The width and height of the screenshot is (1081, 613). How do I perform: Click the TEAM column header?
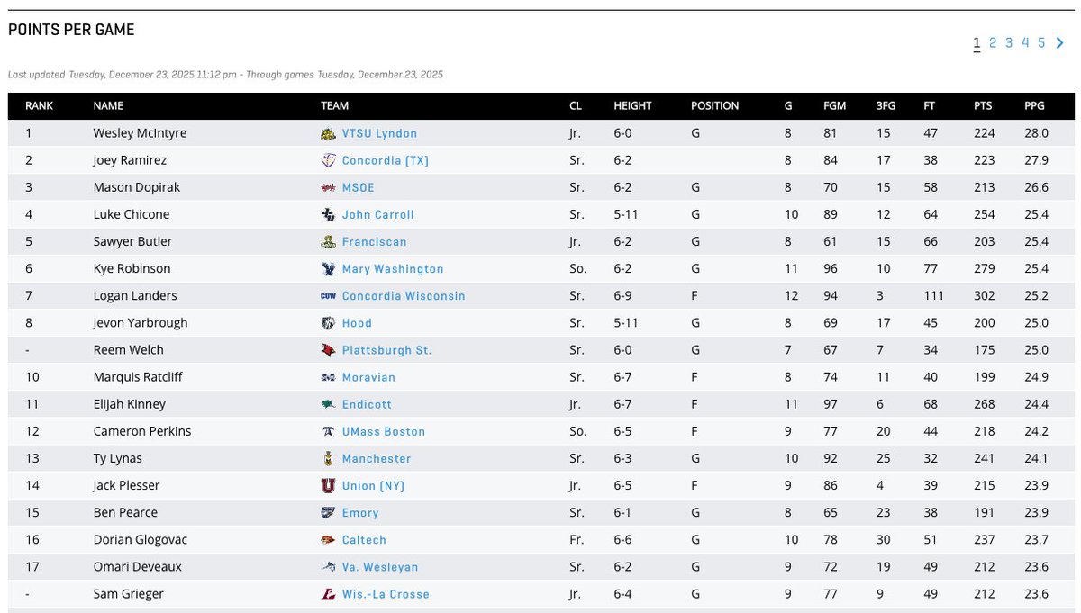coord(334,105)
